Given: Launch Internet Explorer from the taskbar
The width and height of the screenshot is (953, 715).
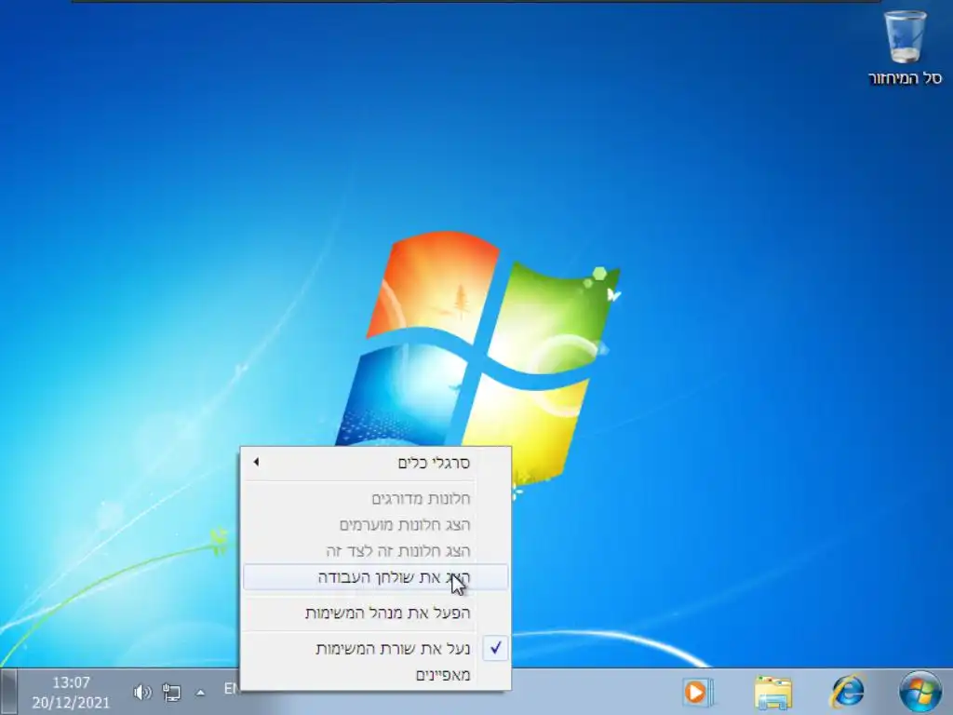Looking at the screenshot, I should pyautogui.click(x=848, y=692).
